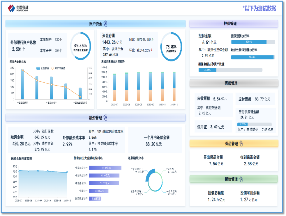This screenshot has height=216, width=286.
Task: Click the red down arrow next to 减少4.26%
Action: click(151, 50)
